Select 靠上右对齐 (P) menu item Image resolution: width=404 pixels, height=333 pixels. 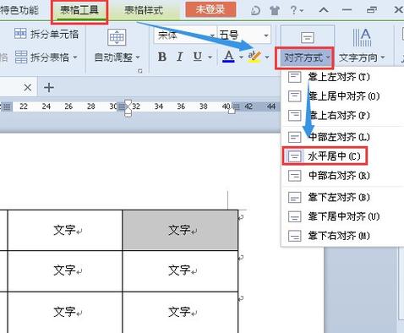(x=343, y=116)
